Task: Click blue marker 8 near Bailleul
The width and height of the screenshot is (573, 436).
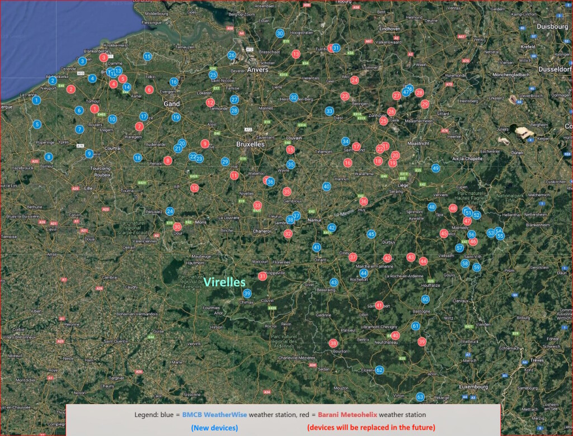Action: coord(49,157)
